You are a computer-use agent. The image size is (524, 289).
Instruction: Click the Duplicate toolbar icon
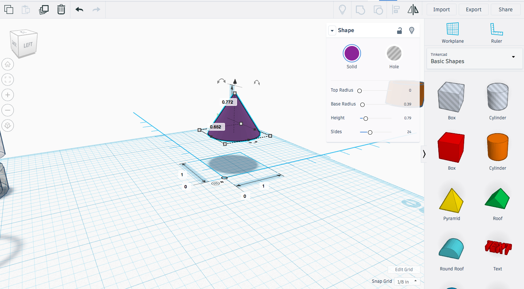click(44, 9)
